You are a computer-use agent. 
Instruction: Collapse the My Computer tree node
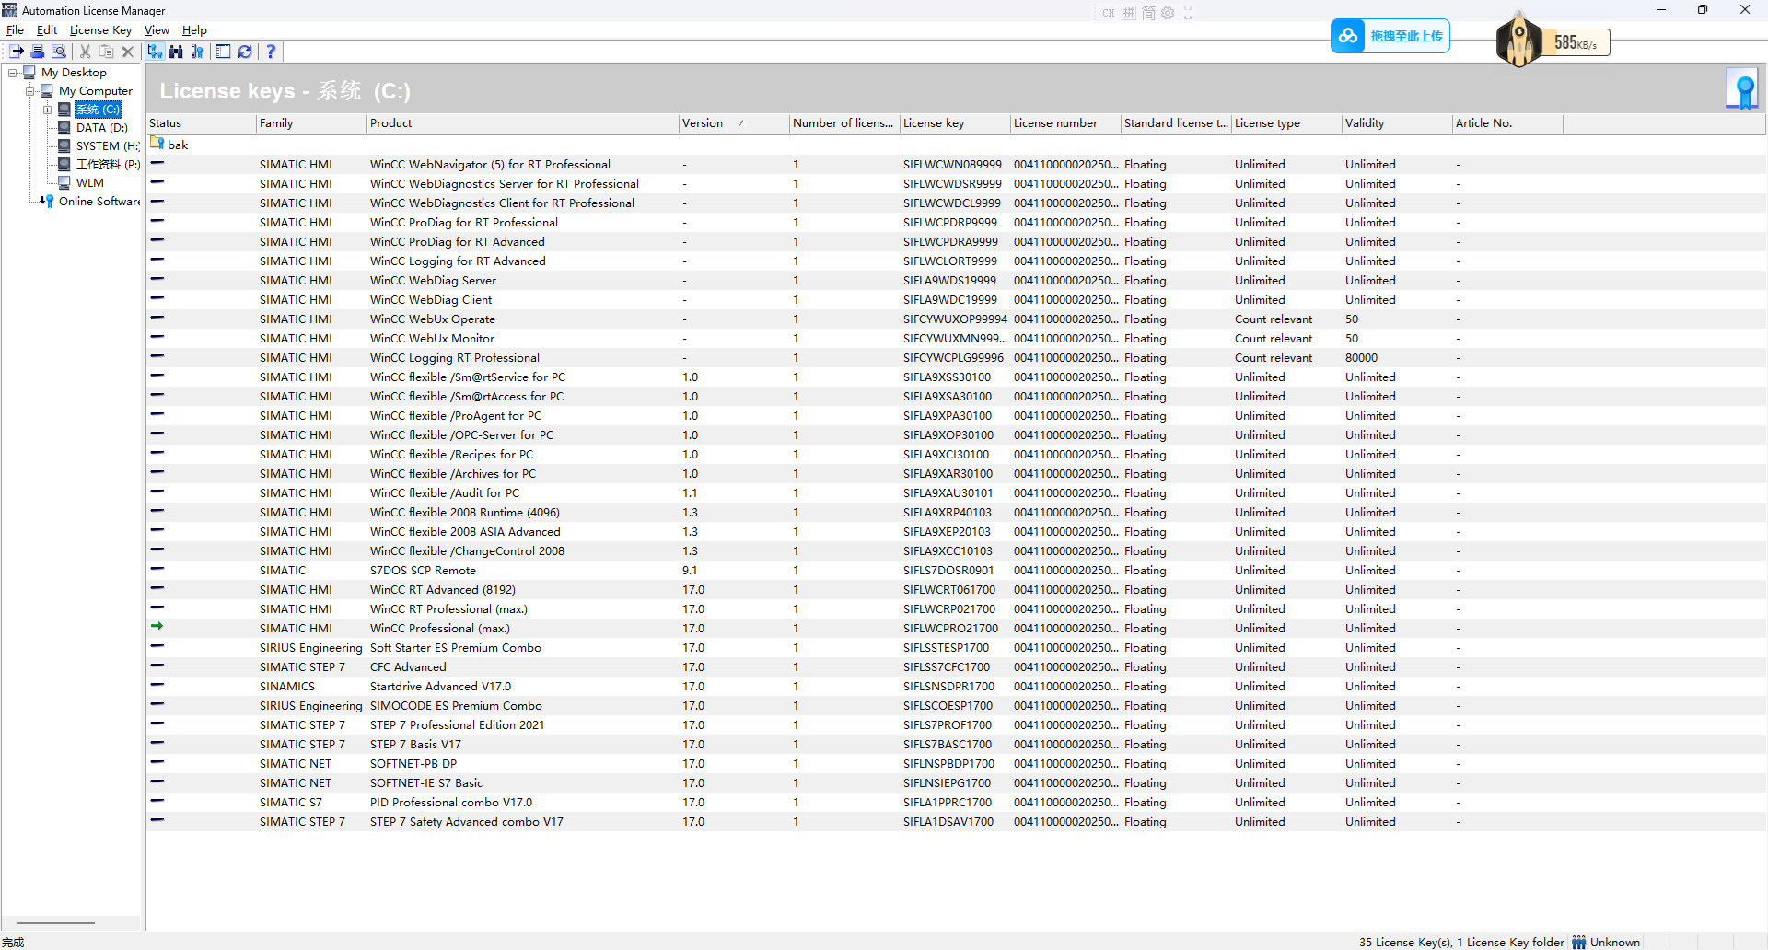tap(30, 91)
